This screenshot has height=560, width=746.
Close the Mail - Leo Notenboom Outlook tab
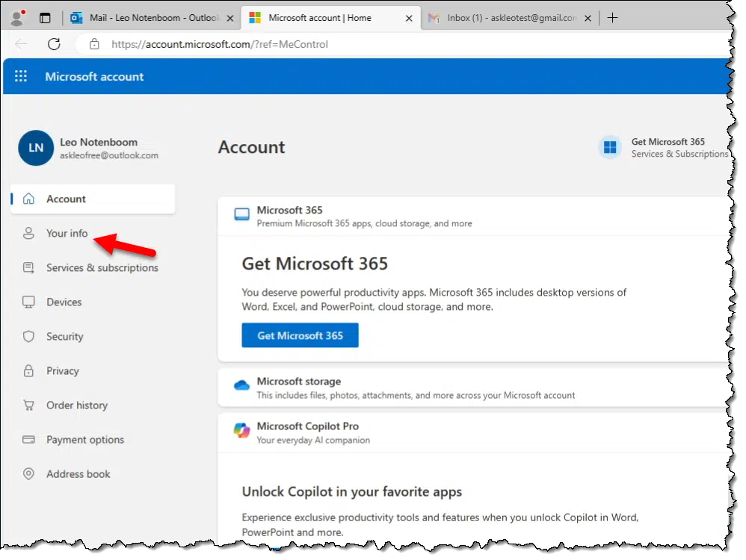[230, 18]
